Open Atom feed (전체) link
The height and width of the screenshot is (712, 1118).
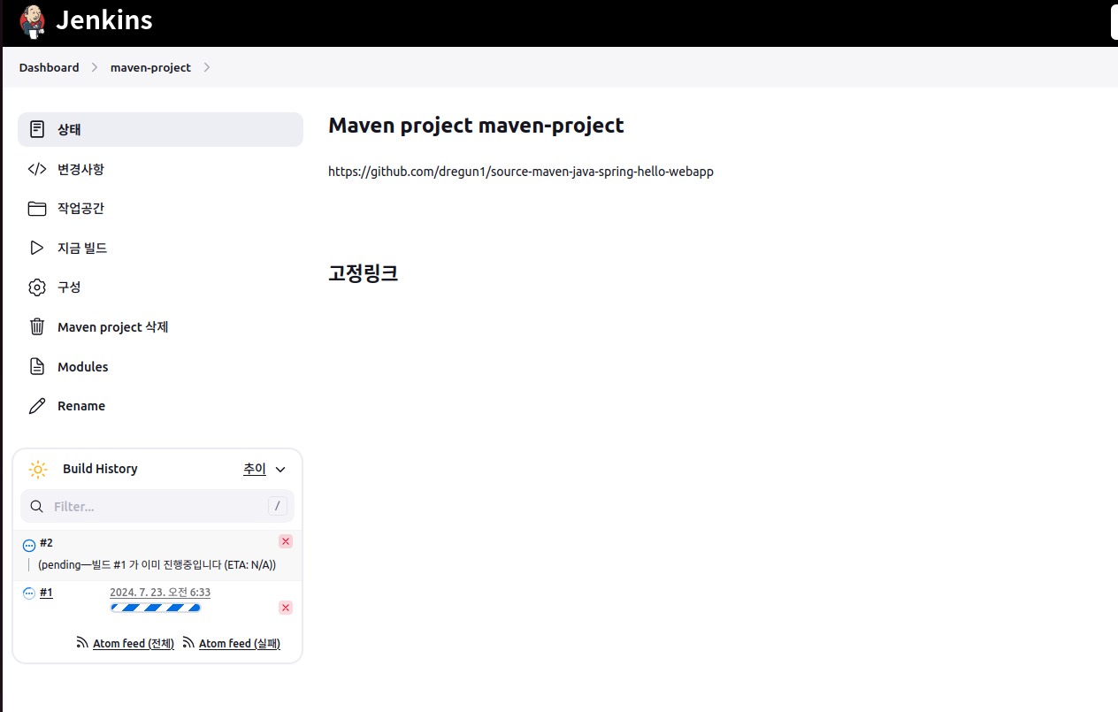tap(134, 644)
